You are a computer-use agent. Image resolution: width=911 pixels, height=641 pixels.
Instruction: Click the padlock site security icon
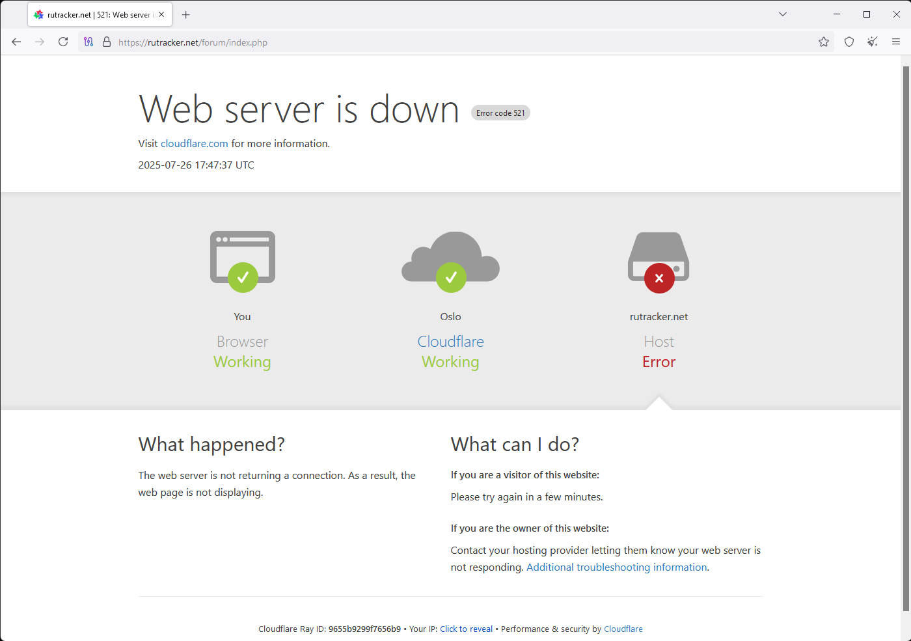[107, 42]
